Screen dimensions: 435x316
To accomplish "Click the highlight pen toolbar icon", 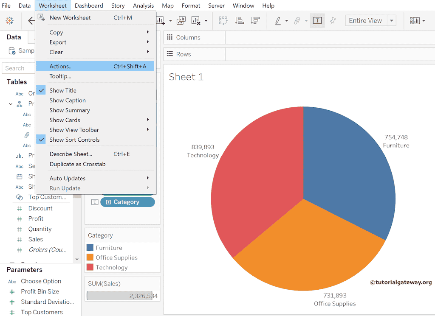I will tap(278, 20).
